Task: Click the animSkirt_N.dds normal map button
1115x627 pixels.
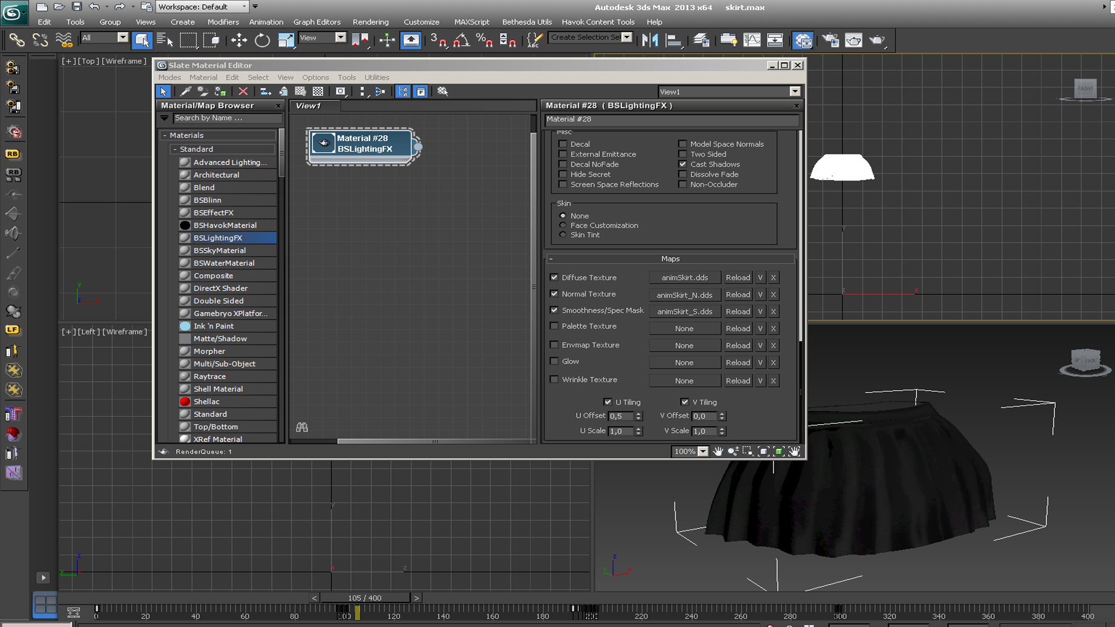Action: (685, 294)
